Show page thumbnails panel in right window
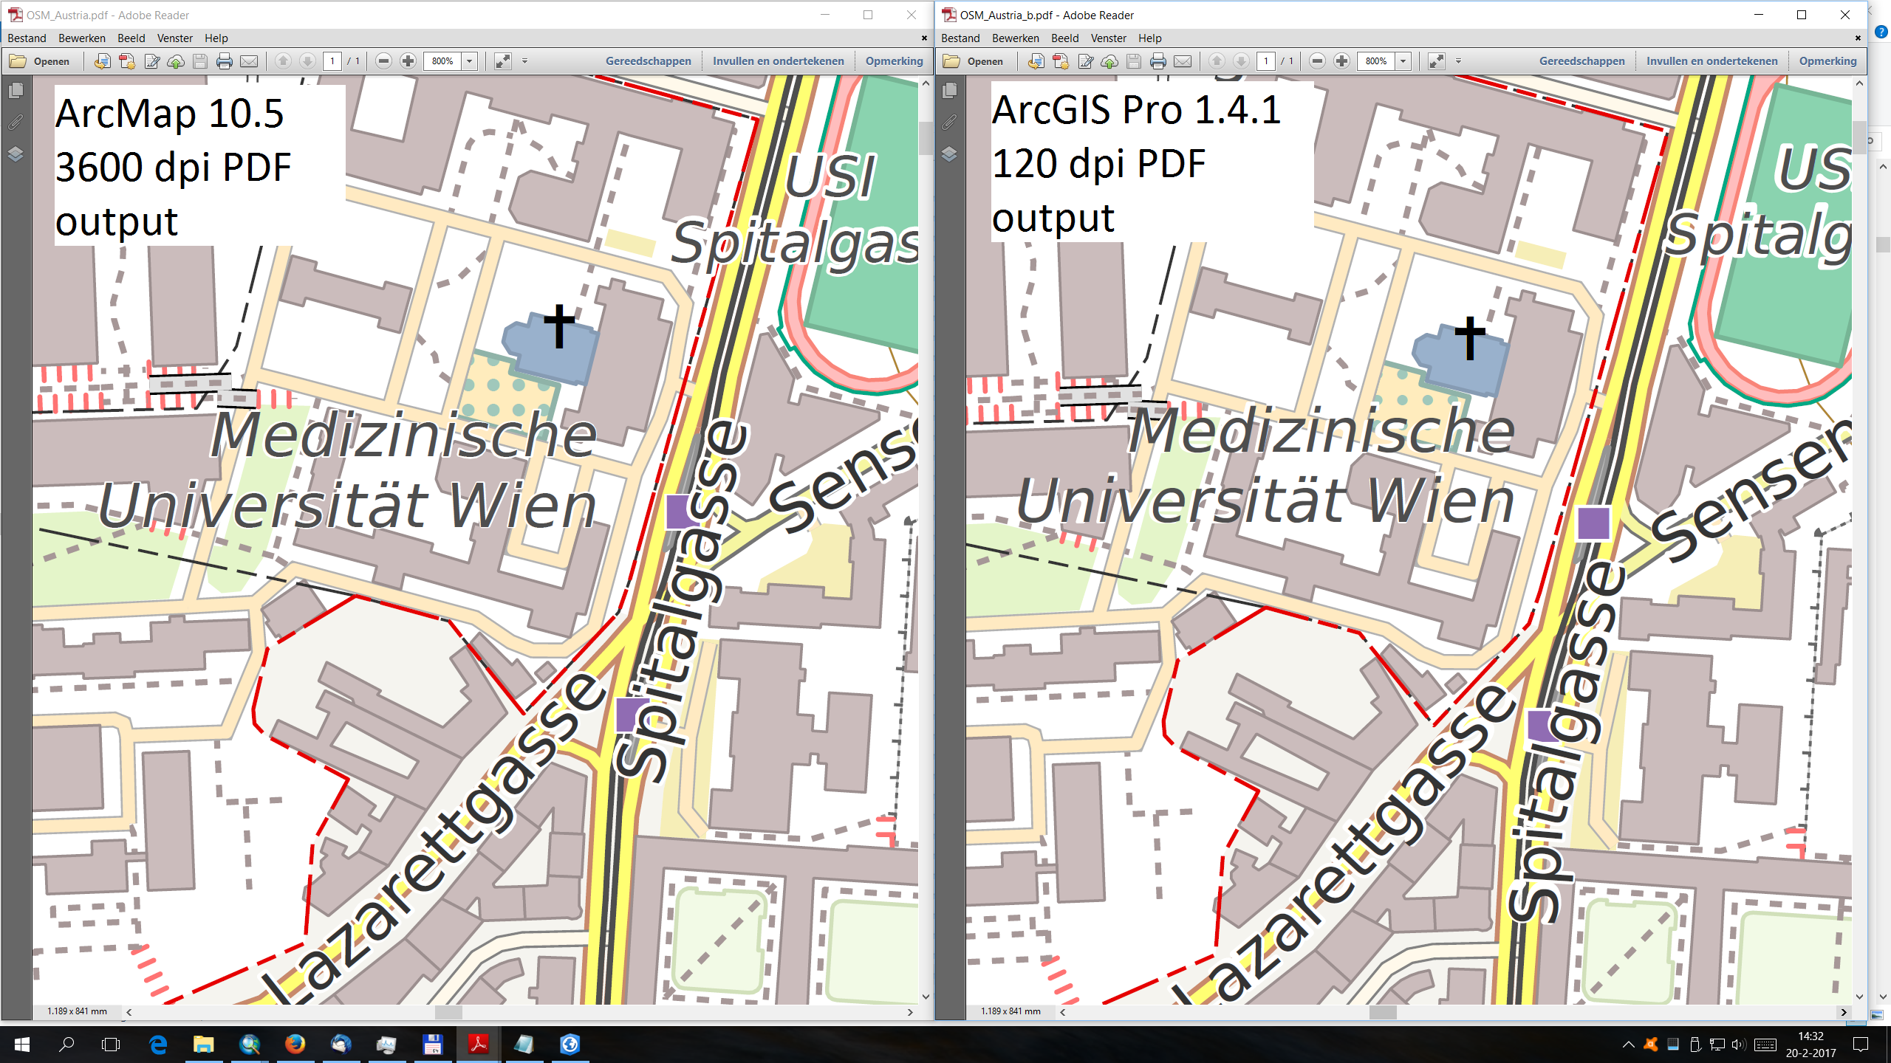The height and width of the screenshot is (1063, 1891). 949,91
